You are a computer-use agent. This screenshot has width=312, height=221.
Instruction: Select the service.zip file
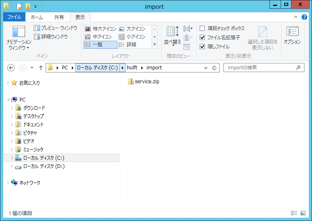[x=144, y=82]
